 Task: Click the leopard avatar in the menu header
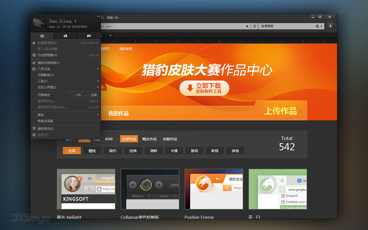[x=39, y=23]
